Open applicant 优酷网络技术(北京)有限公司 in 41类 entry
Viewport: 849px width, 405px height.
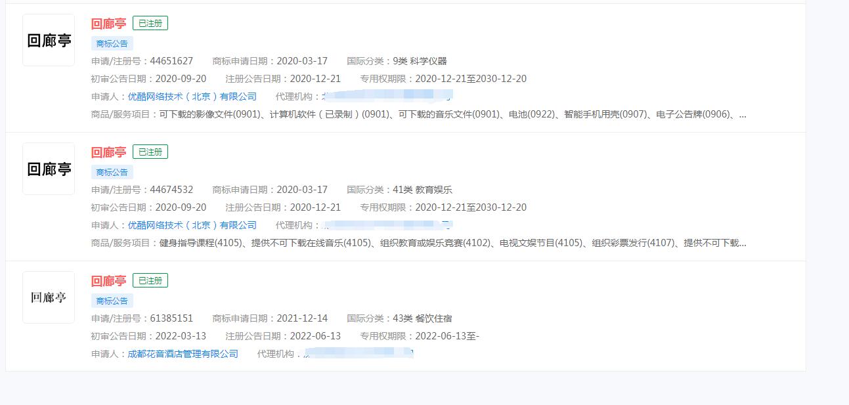(192, 225)
